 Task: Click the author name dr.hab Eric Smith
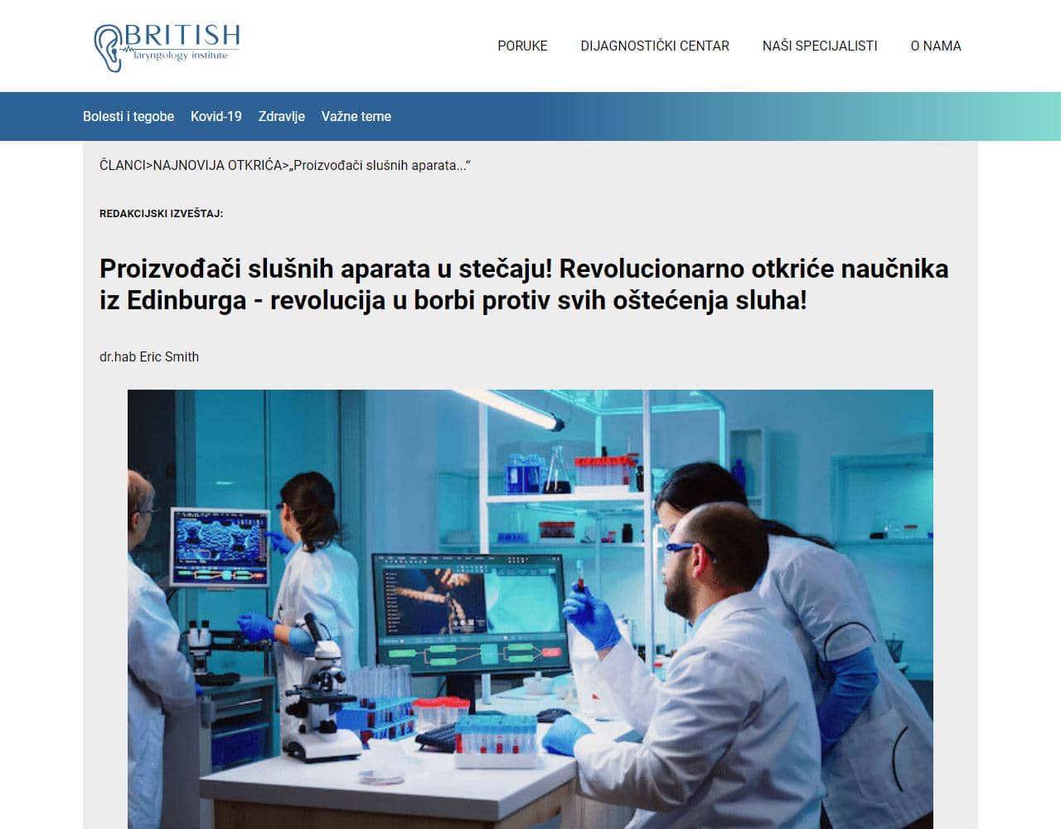pos(149,356)
